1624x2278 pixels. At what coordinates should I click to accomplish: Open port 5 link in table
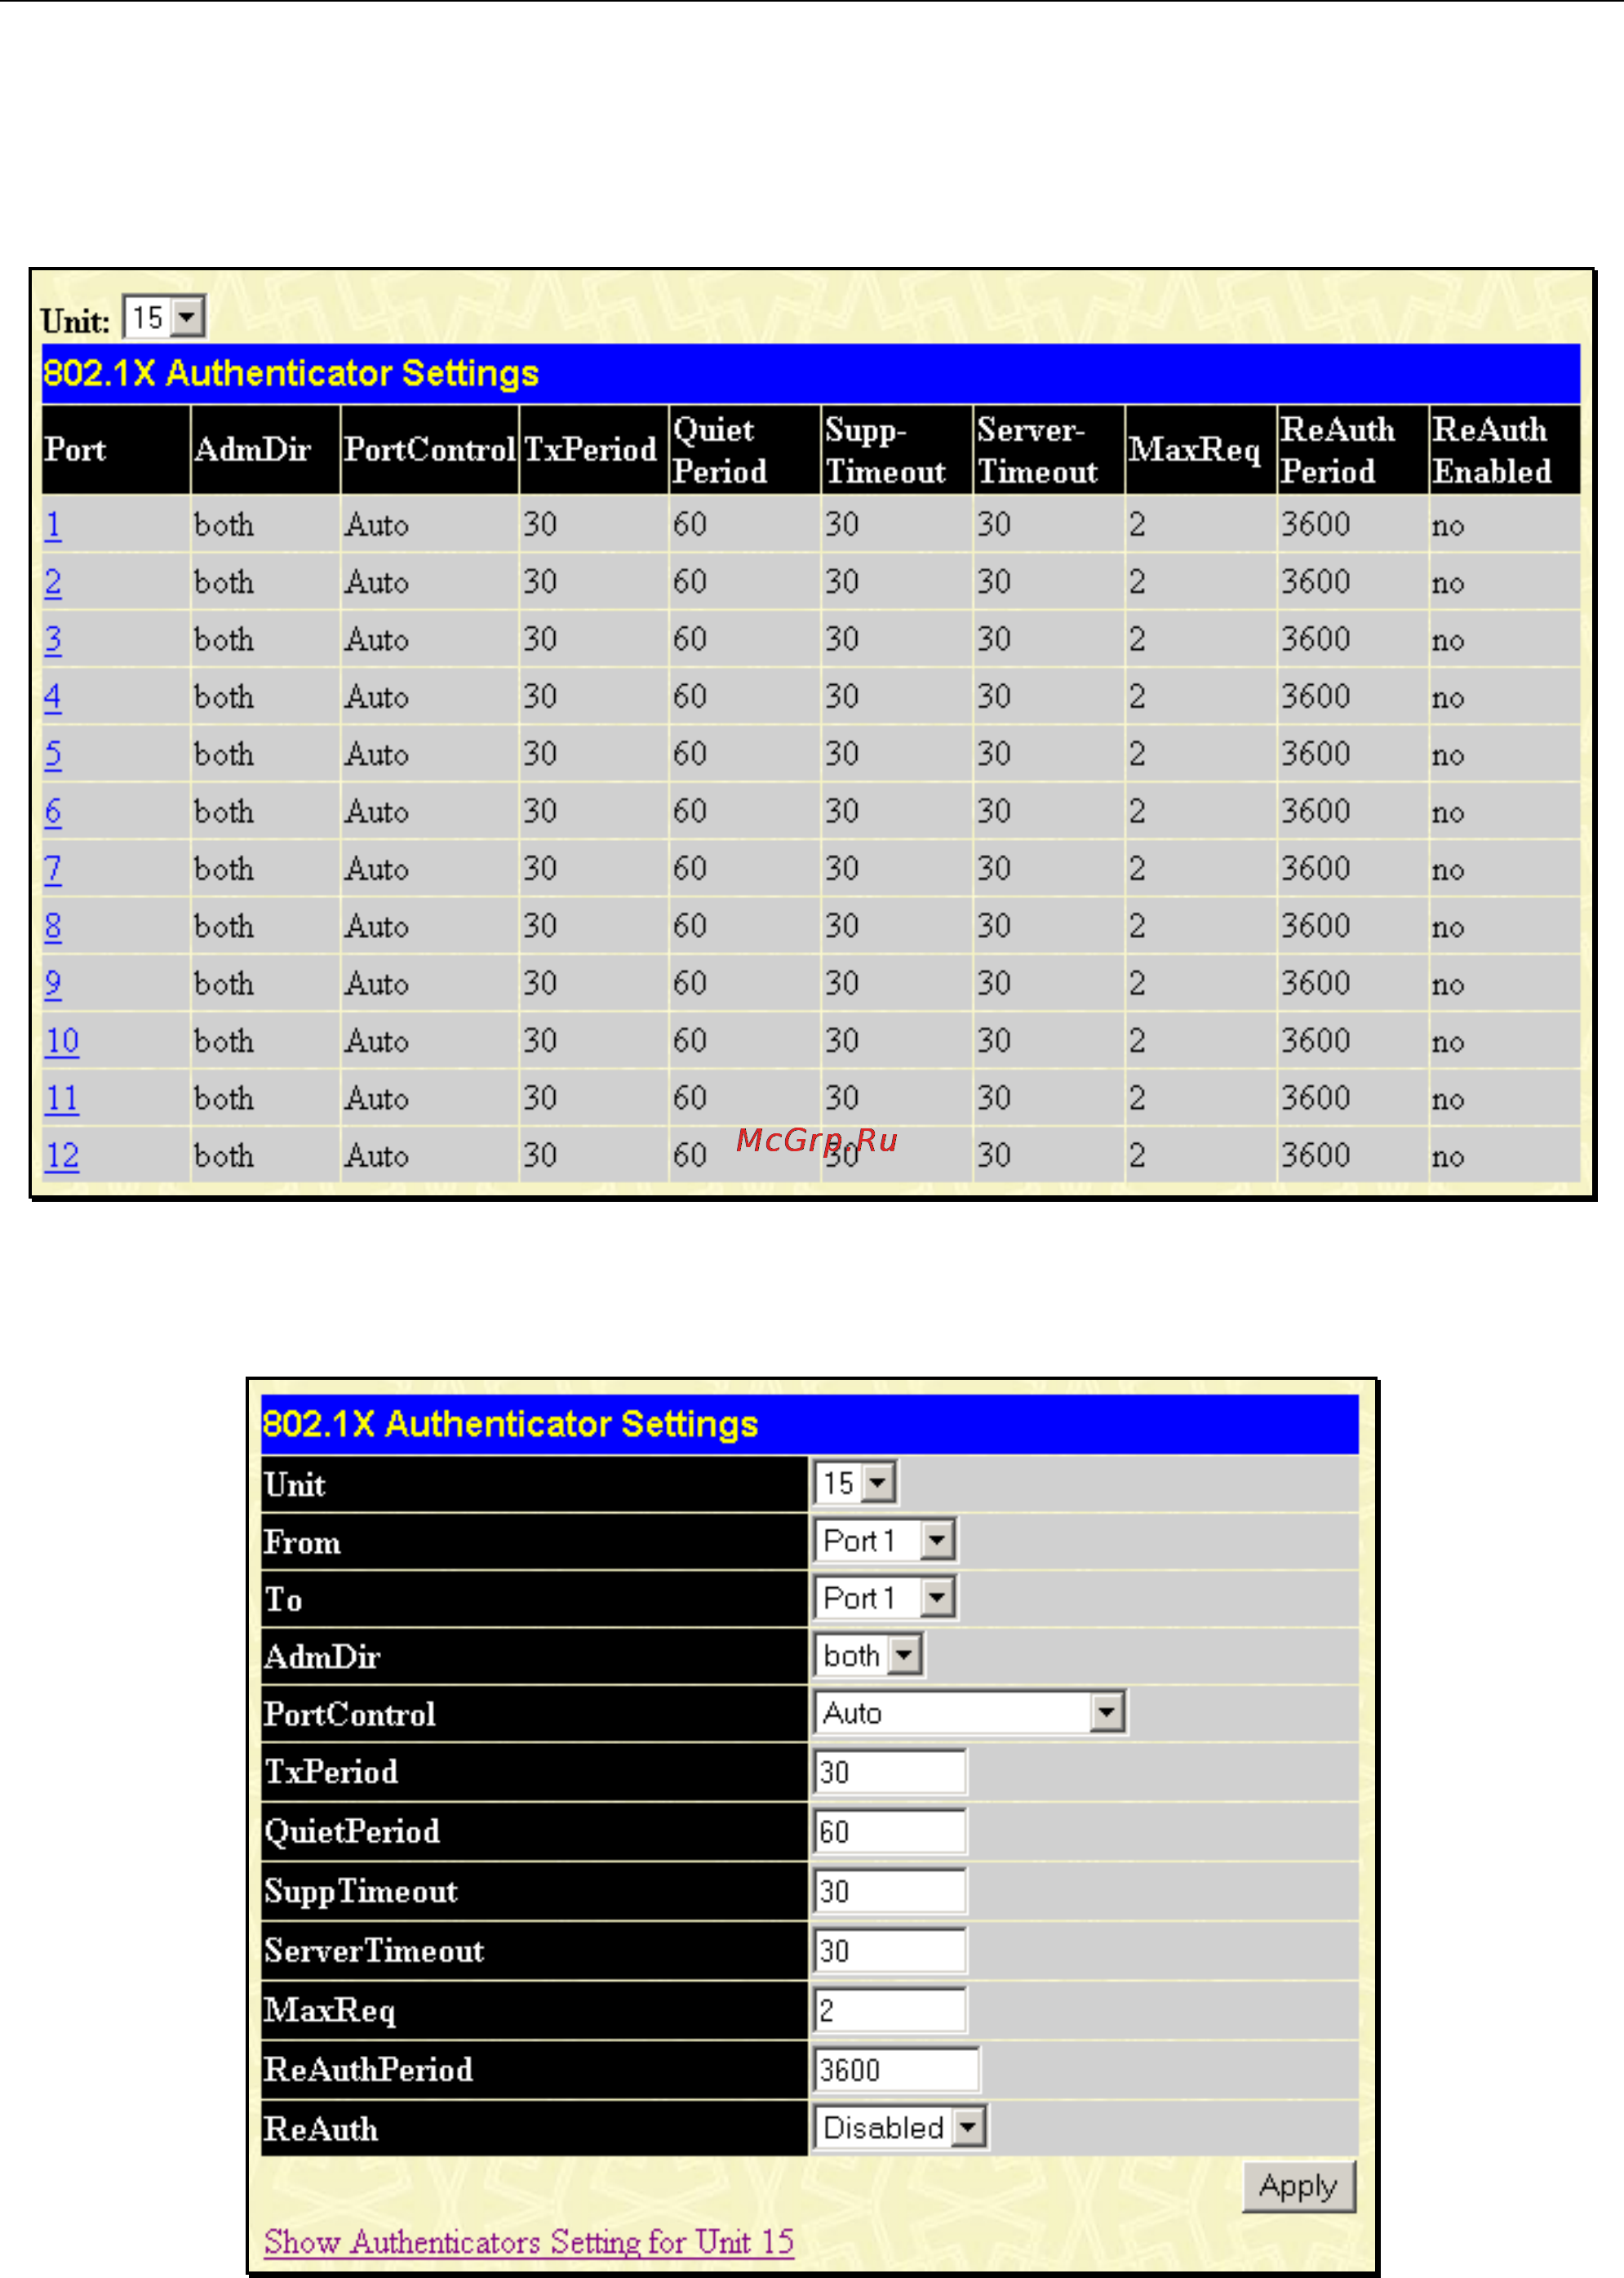click(53, 754)
